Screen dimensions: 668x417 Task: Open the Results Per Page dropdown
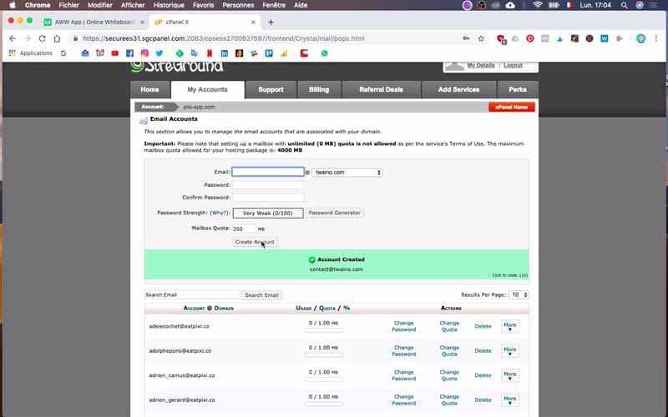pos(519,294)
